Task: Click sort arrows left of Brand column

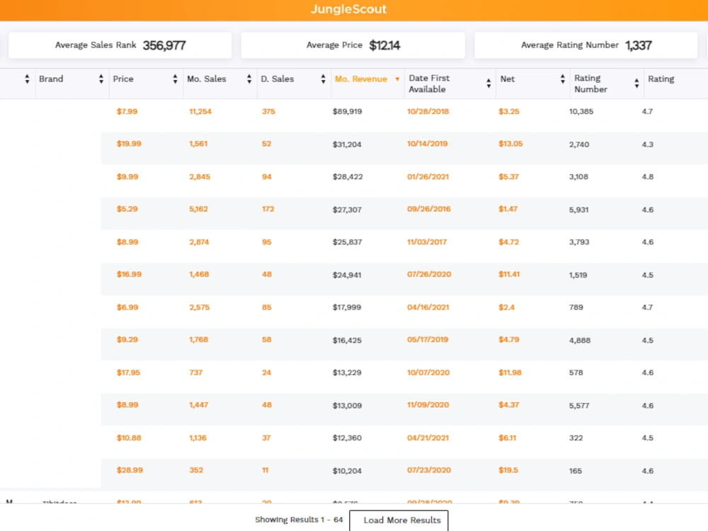Action: coord(27,79)
